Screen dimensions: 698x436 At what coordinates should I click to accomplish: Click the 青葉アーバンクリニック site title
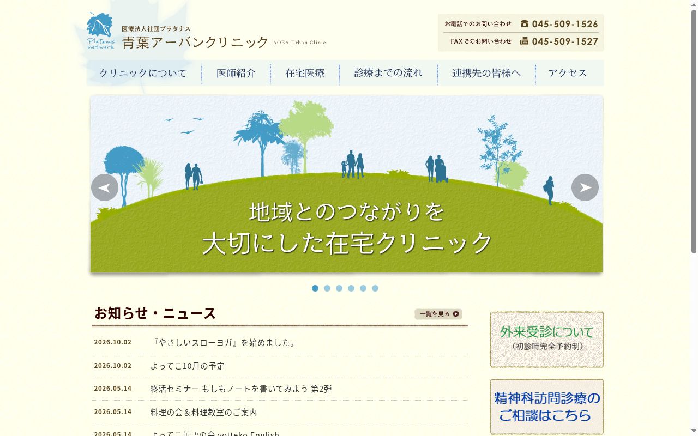pos(195,43)
